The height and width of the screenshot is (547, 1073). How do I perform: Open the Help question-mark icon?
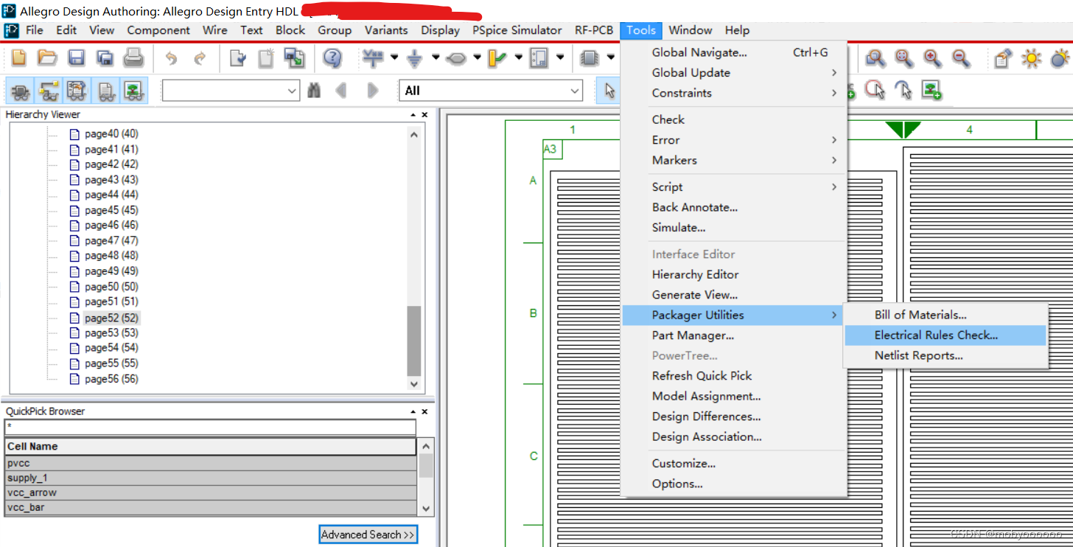point(332,58)
